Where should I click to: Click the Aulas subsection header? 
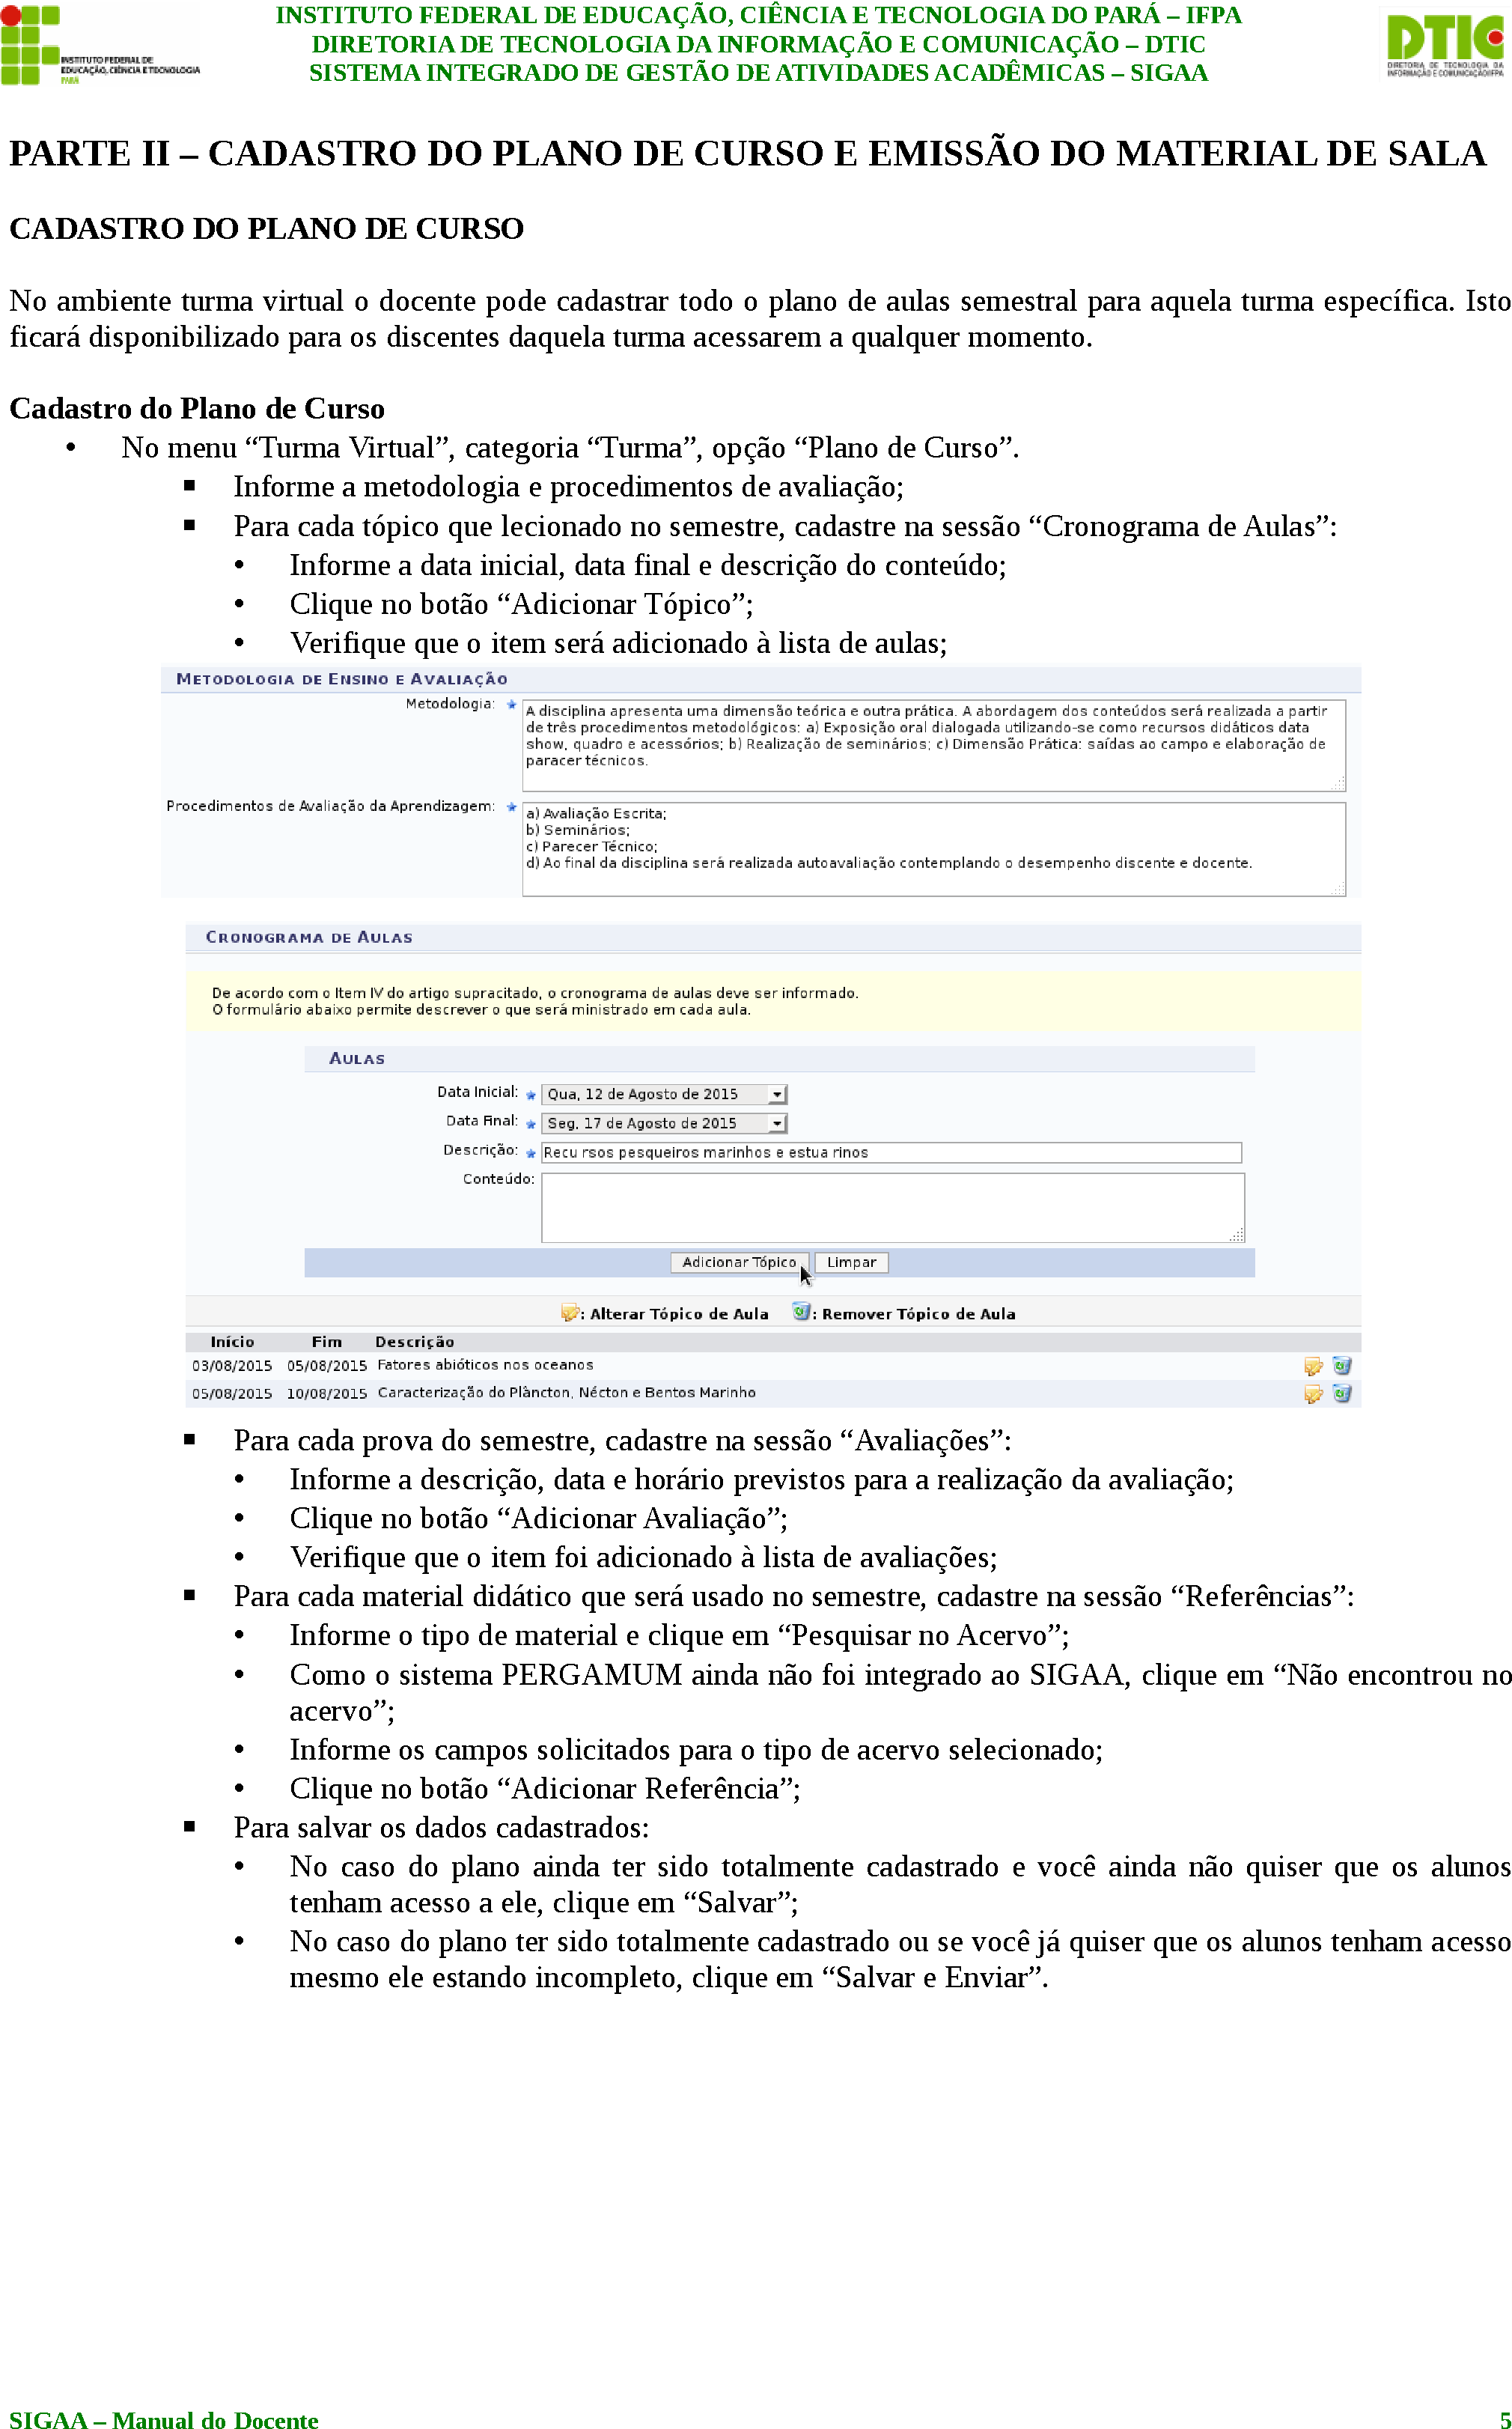pyautogui.click(x=357, y=1059)
